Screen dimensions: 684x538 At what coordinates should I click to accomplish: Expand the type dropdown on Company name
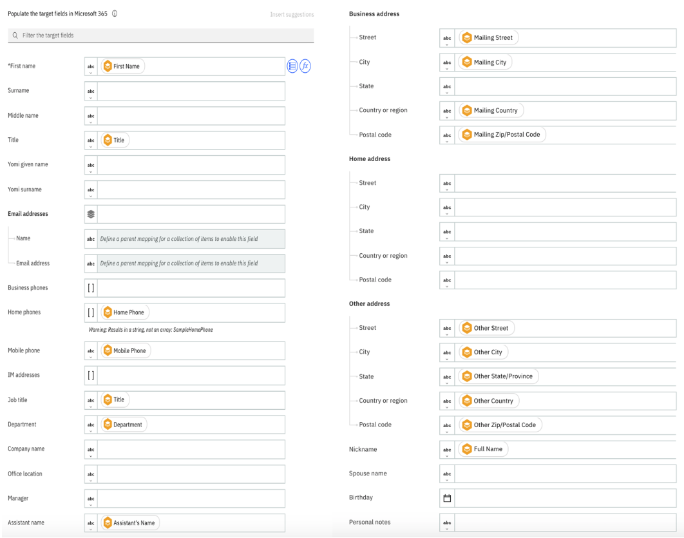pyautogui.click(x=91, y=449)
